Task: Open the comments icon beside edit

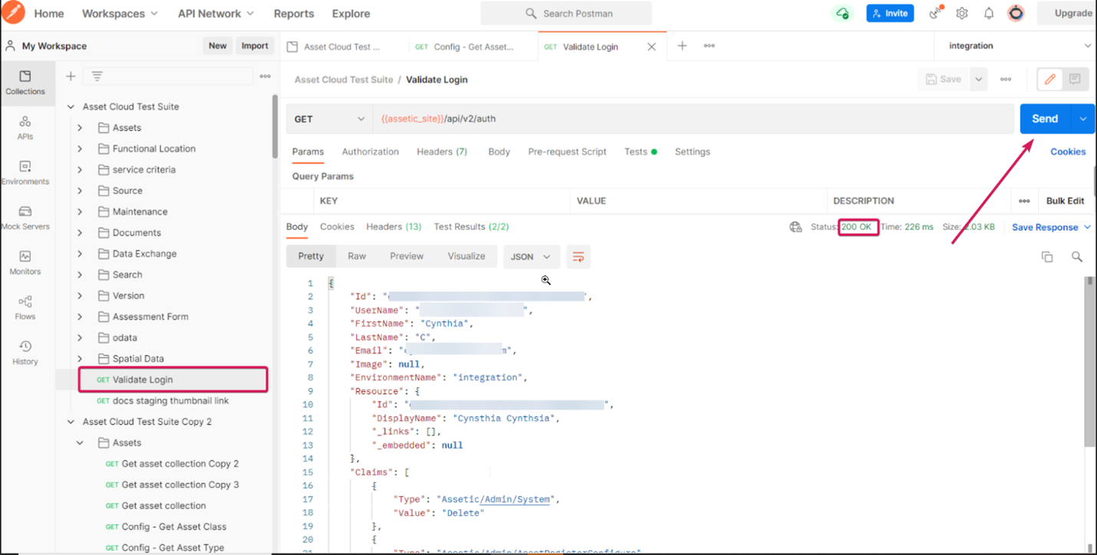Action: (x=1075, y=79)
